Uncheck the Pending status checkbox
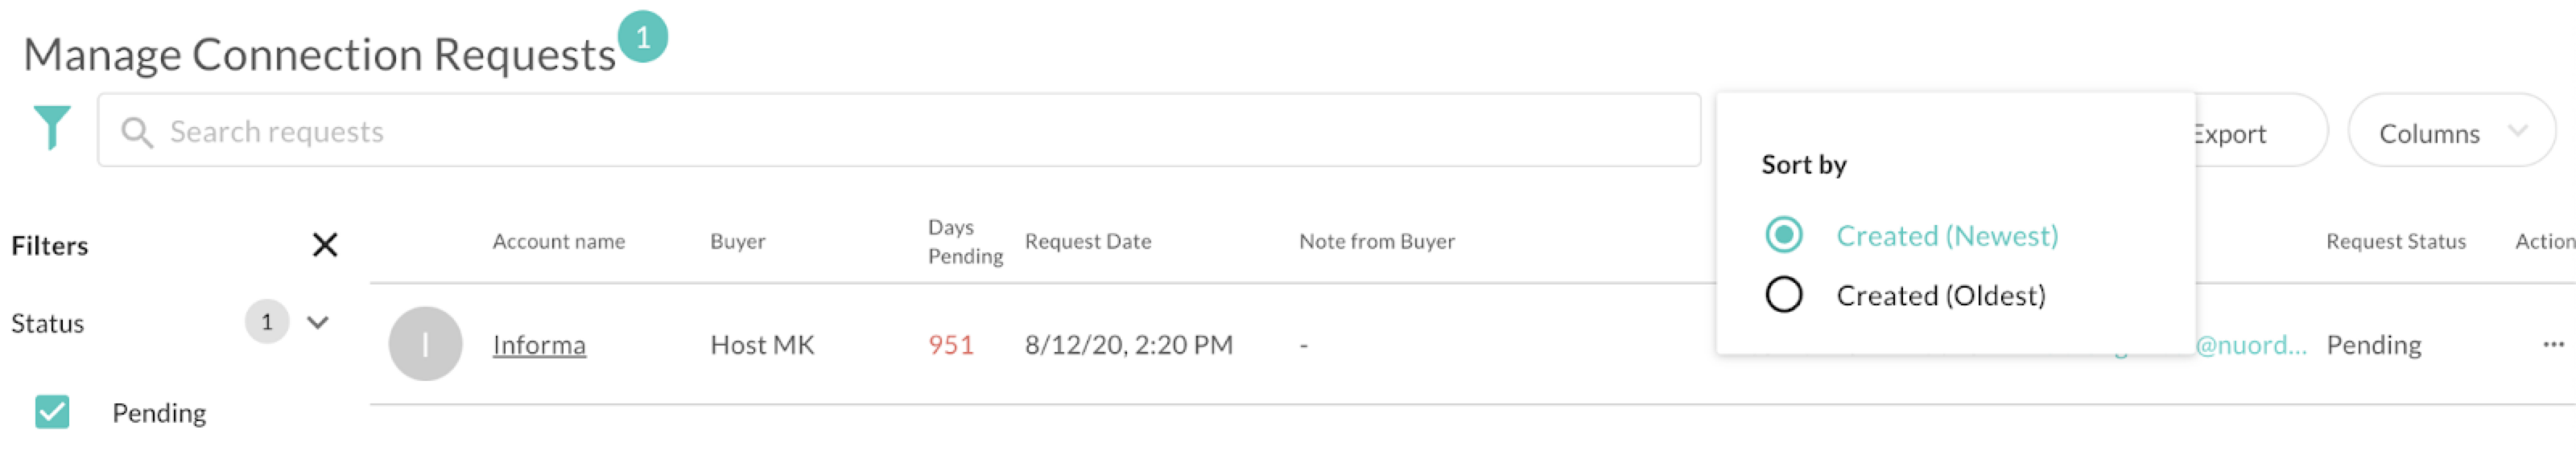 (52, 411)
